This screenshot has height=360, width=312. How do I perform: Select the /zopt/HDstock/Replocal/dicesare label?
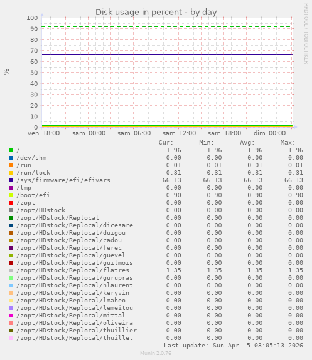tap(75, 225)
